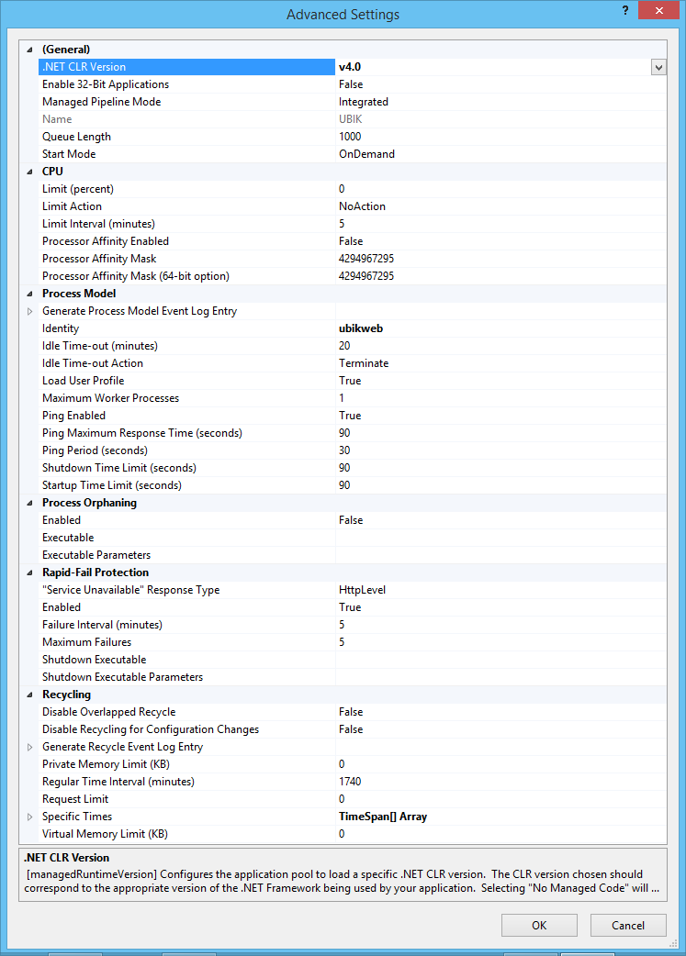The width and height of the screenshot is (686, 956).
Task: Collapse the (General) section
Action: tap(29, 50)
